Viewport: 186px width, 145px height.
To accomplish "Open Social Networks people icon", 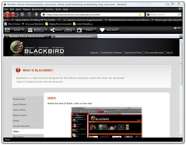I will [30, 30].
